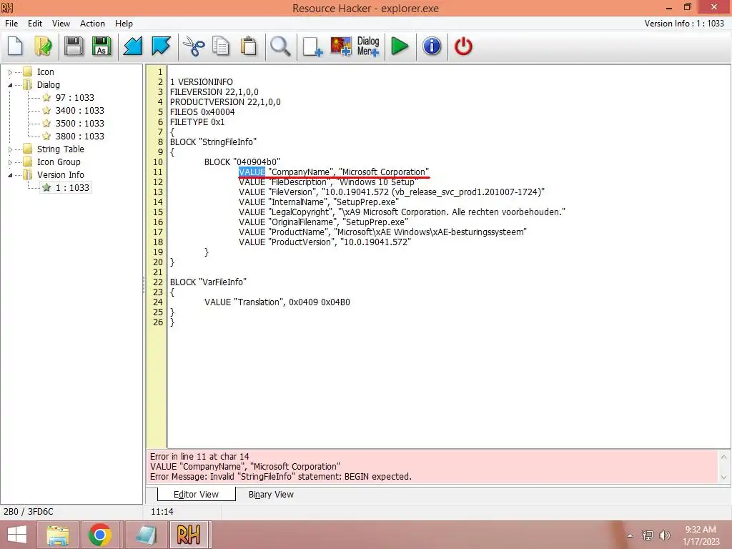The image size is (732, 549).
Task: Click the Resource Hacker taskbar icon
Action: coord(188,535)
